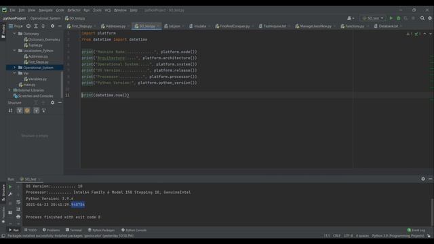Image resolution: width=434 pixels, height=244 pixels.
Task: Collapse the Localization_Python folder
Action: pos(14,51)
